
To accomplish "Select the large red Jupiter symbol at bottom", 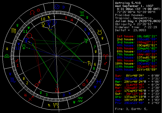I will (x=57, y=90).
